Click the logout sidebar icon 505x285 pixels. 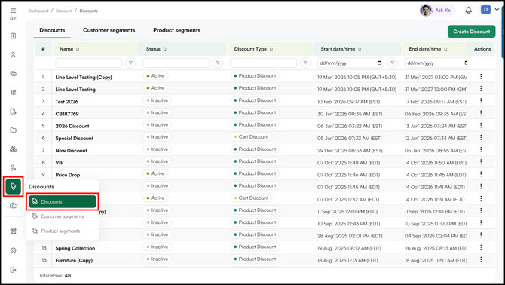(14, 270)
